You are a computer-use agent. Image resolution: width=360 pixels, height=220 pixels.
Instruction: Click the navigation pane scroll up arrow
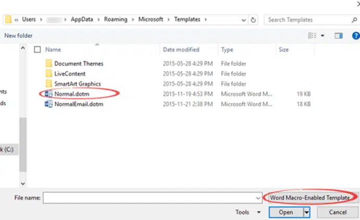point(23,48)
